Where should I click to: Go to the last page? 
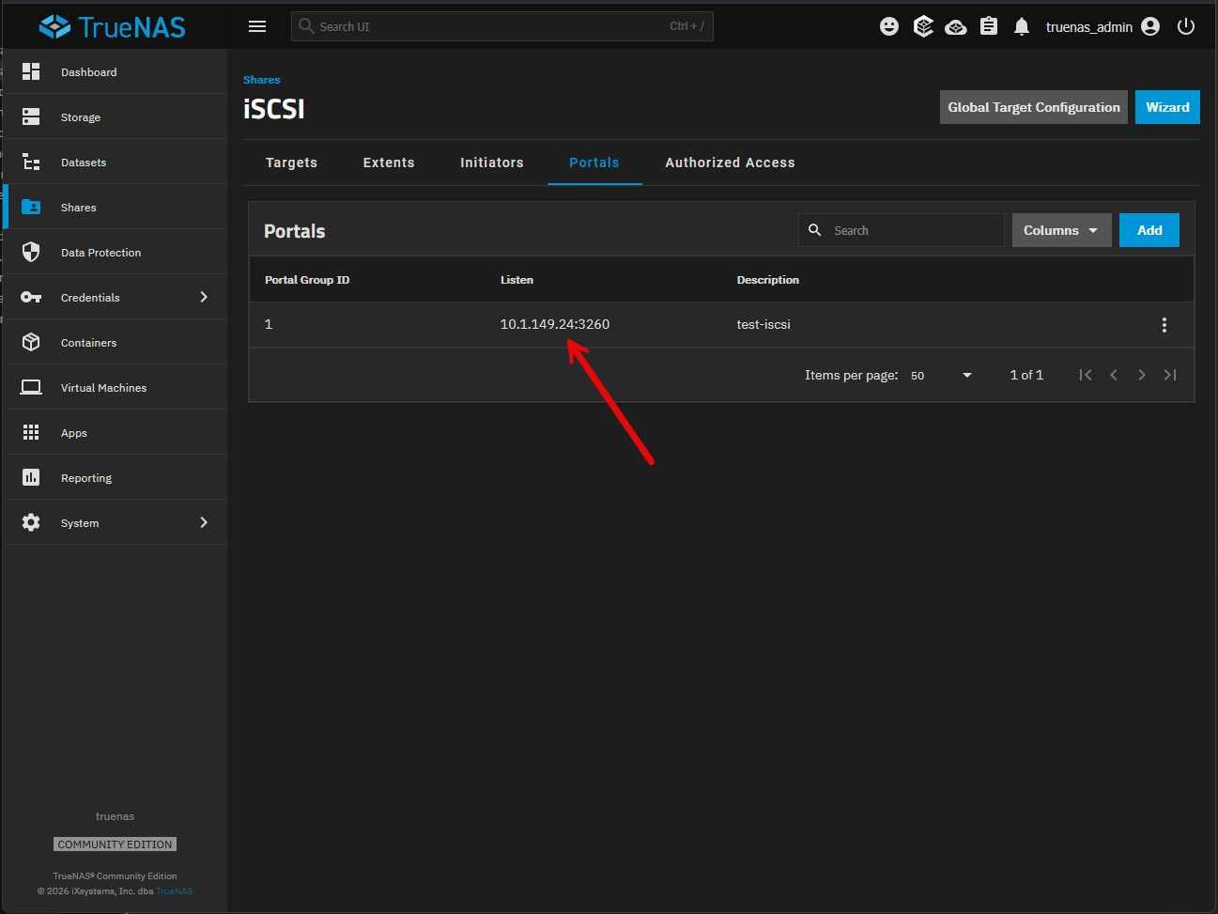coord(1170,375)
